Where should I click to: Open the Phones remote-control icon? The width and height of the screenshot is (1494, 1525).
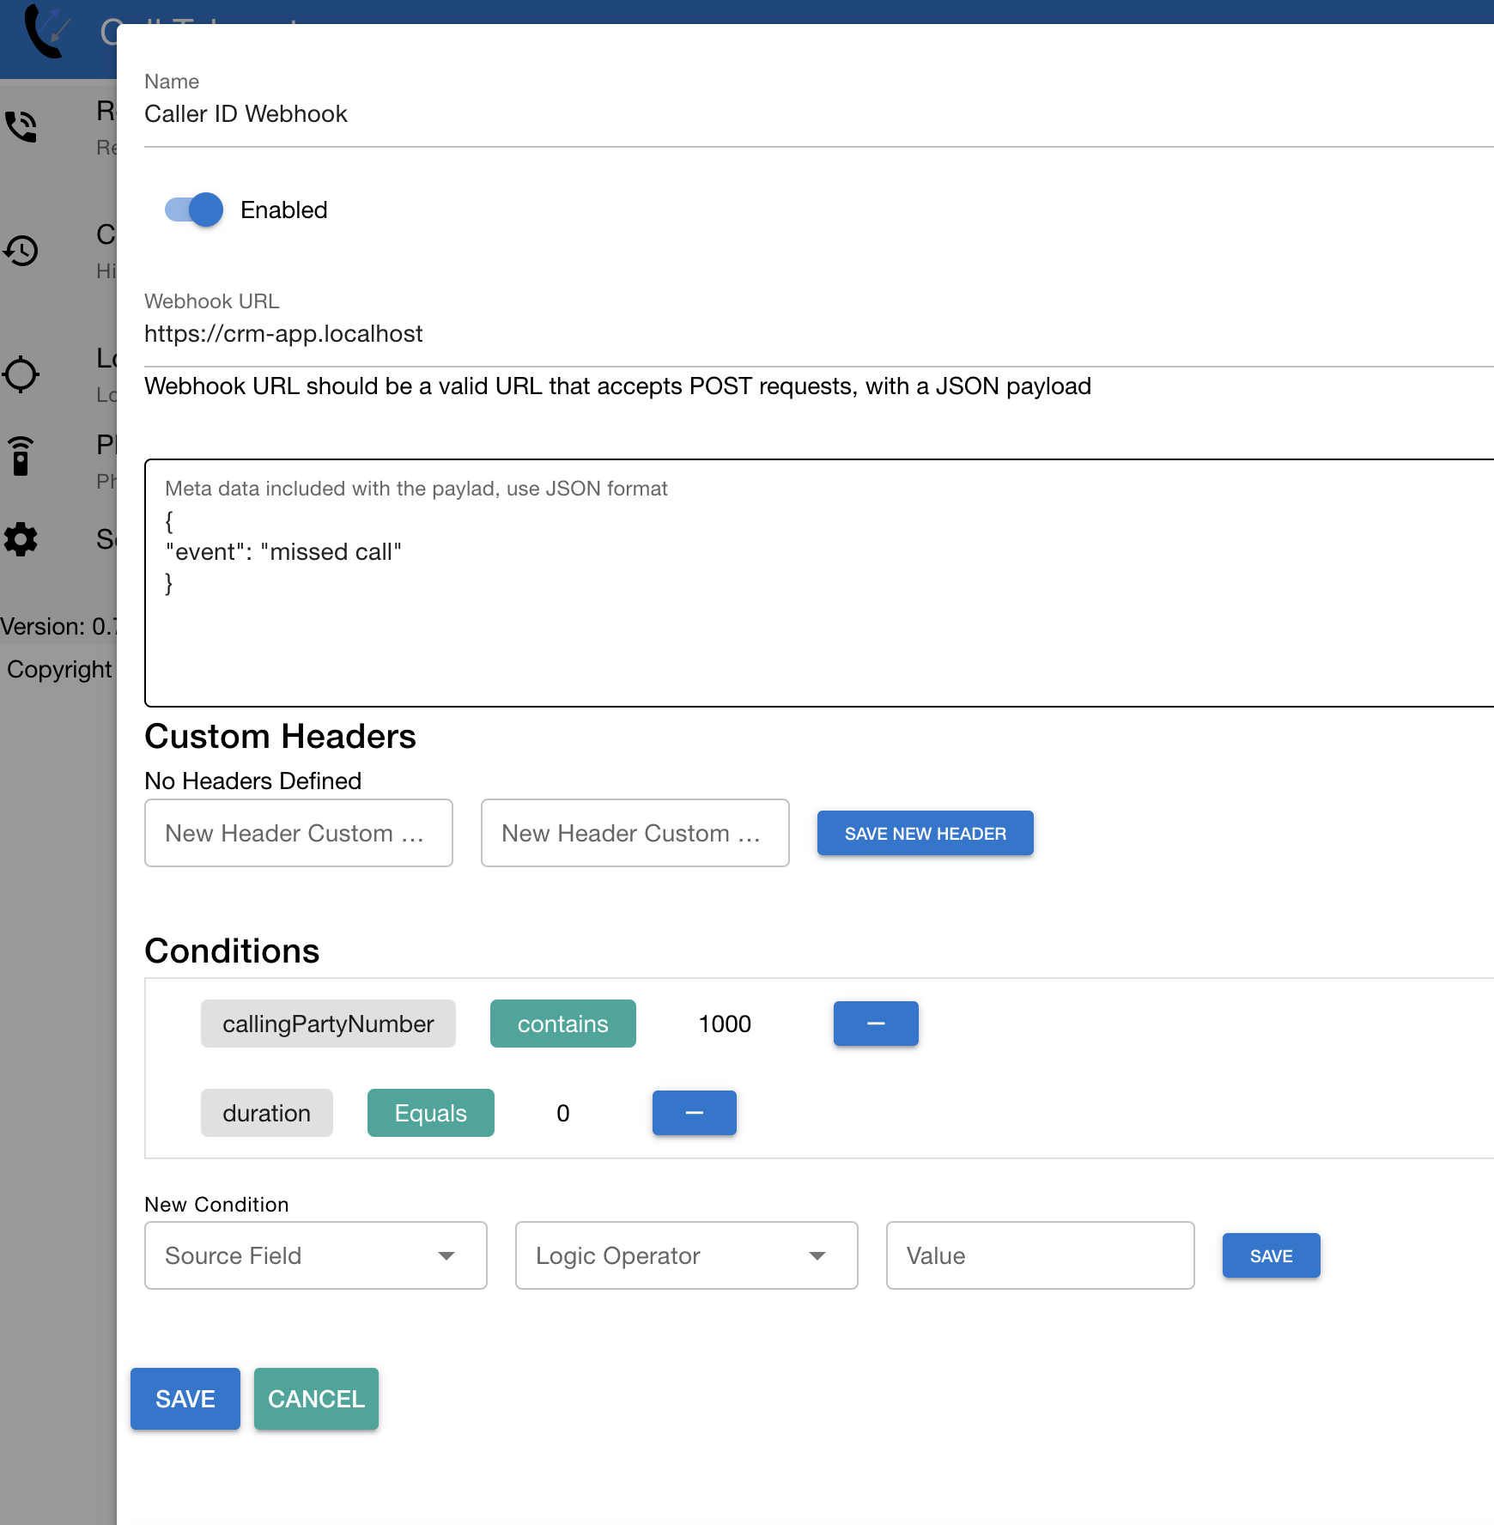pyautogui.click(x=19, y=455)
